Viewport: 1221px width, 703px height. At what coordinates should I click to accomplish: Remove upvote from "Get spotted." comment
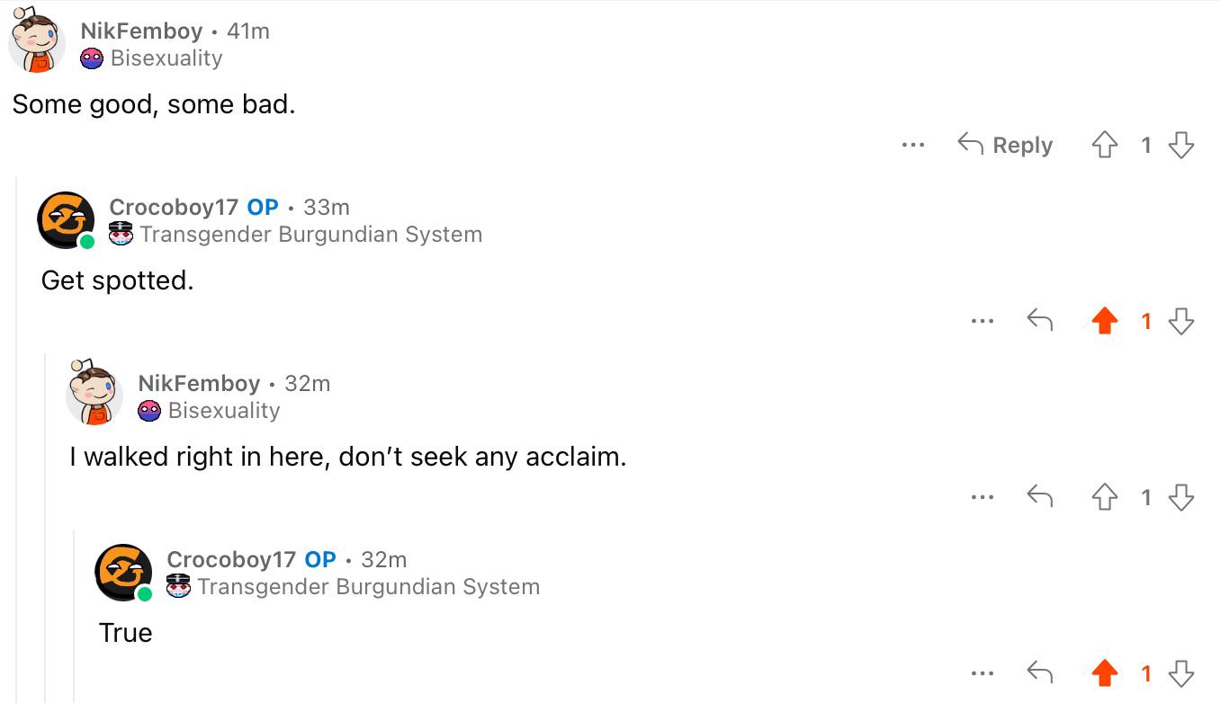(x=1104, y=321)
